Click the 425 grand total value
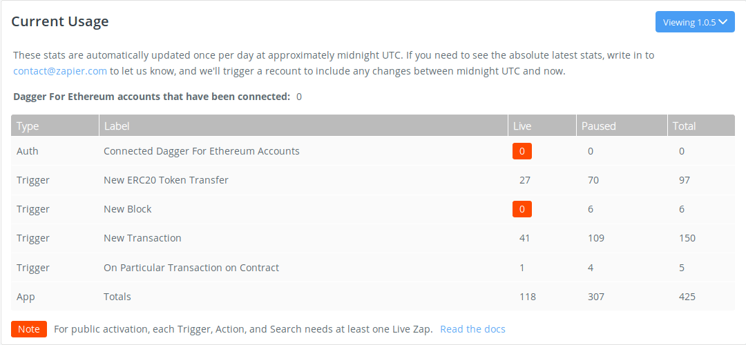Viewport: 746px width, 345px height. [687, 297]
